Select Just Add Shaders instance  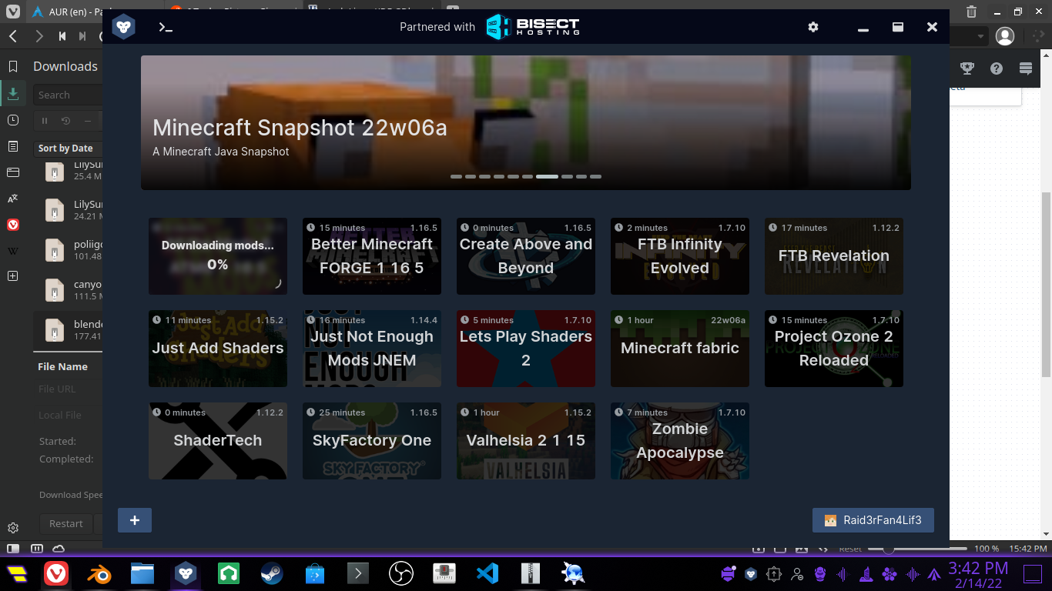[x=218, y=349]
